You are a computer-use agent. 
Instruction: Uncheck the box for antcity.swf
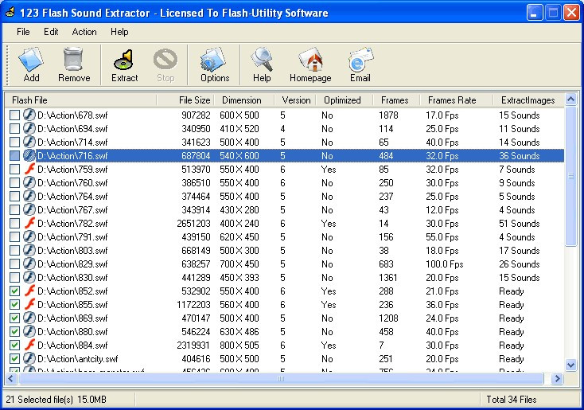[14, 359]
